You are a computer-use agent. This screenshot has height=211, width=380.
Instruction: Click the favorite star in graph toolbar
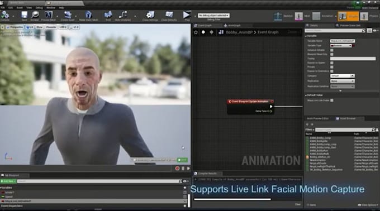(196, 32)
